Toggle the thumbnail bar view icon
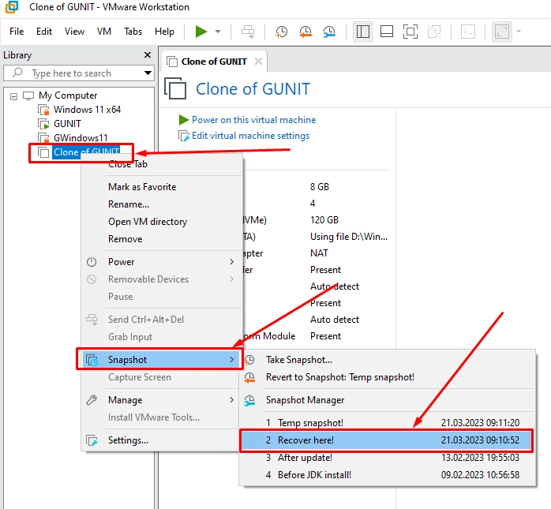The image size is (551, 509). tap(387, 32)
